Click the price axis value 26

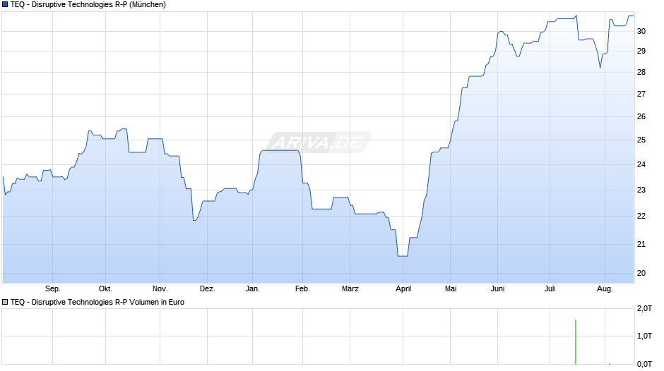click(x=641, y=117)
